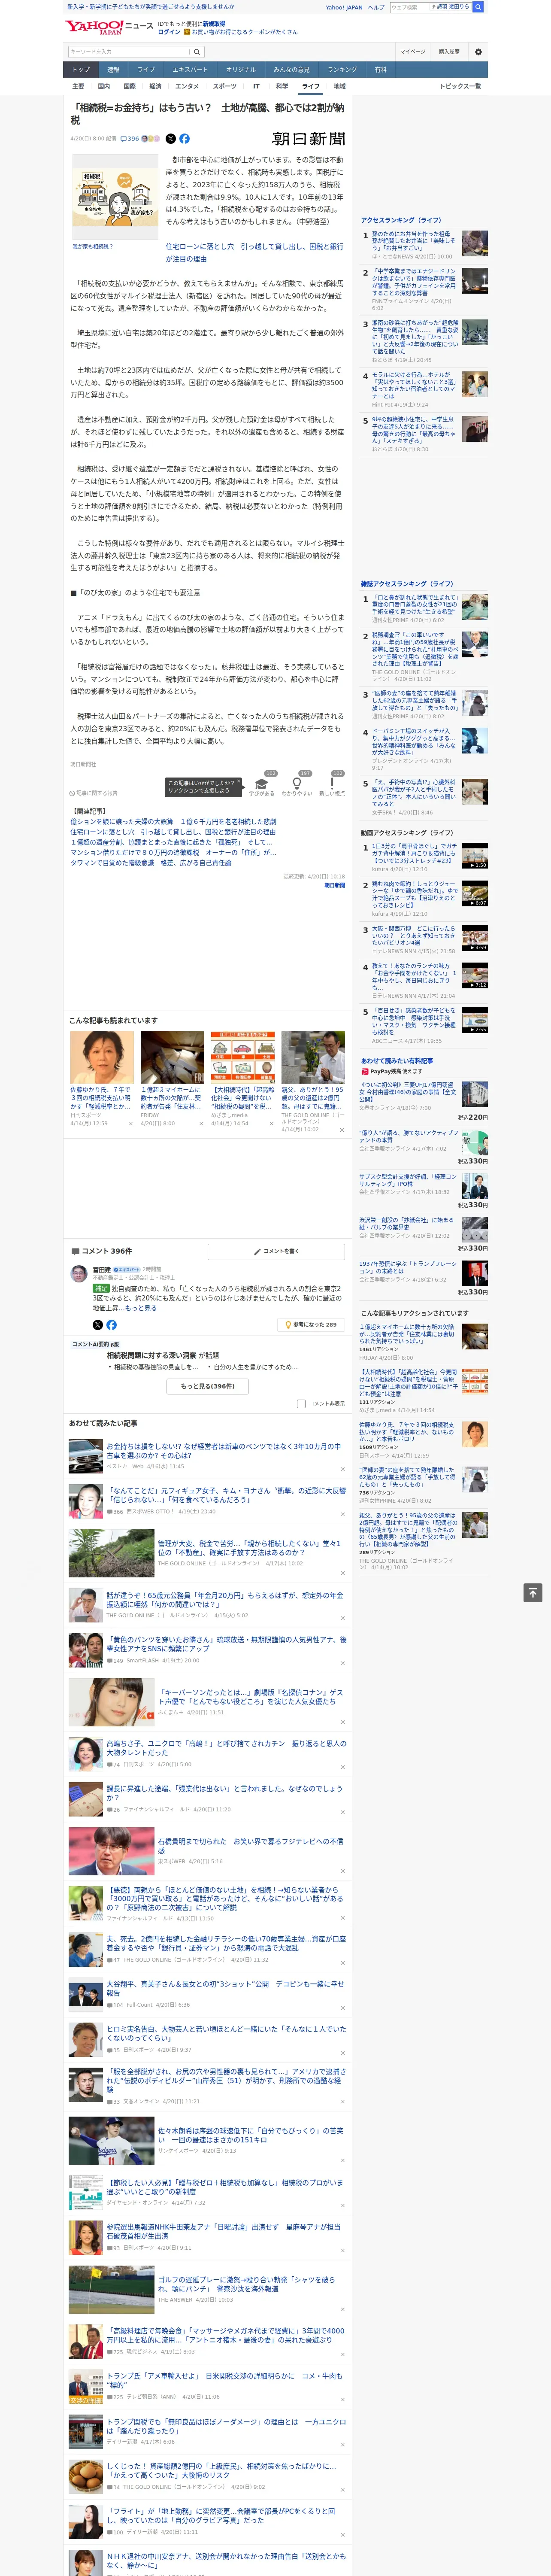Image resolution: width=551 pixels, height=2576 pixels.
Task: Click the ログイン link
Action: point(169,32)
